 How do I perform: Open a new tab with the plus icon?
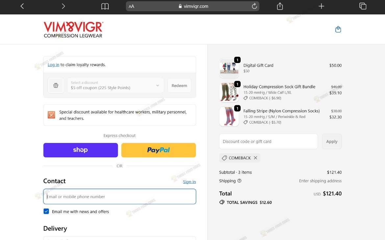(x=321, y=6)
